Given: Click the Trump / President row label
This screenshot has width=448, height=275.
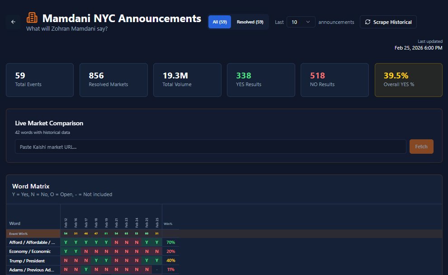Looking at the screenshot, I should coord(27,261).
